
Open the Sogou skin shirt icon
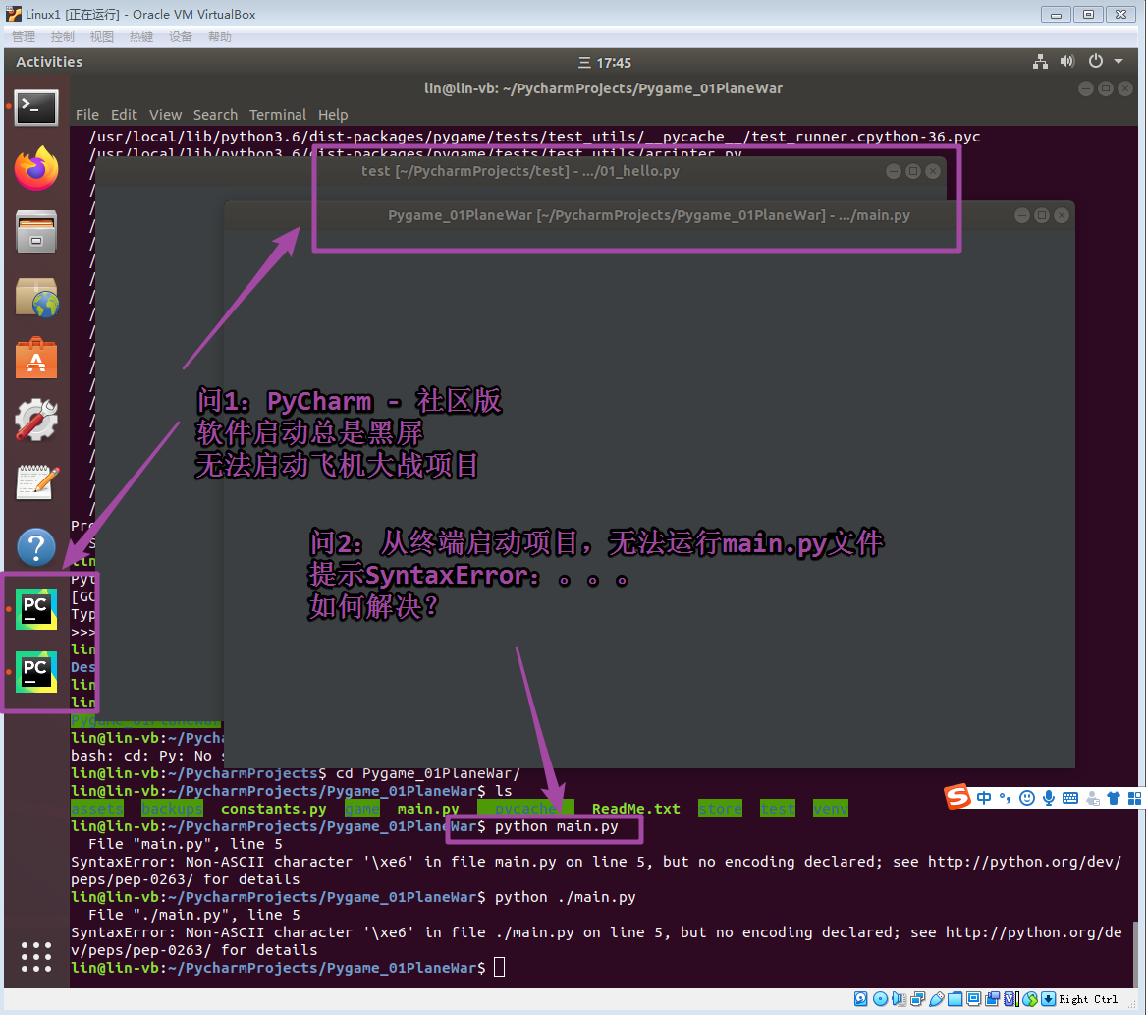[x=1114, y=798]
